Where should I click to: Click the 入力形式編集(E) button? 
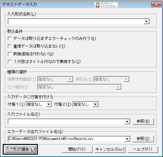pyautogui.click(x=21, y=149)
